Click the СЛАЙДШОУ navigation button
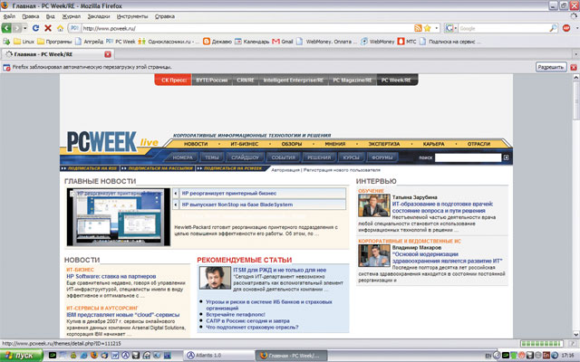The height and width of the screenshot is (362, 580). (245, 157)
